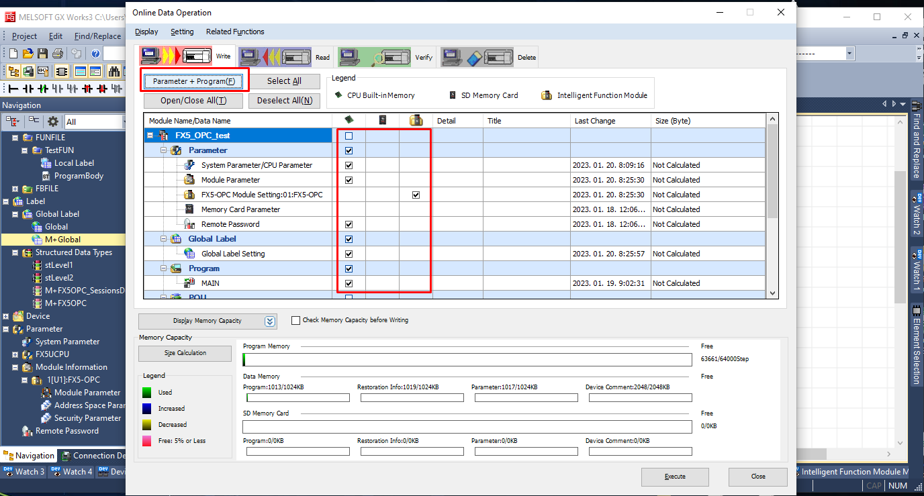
Task: Uncheck System Parameter/CPU Parameter checkbox
Action: [349, 165]
